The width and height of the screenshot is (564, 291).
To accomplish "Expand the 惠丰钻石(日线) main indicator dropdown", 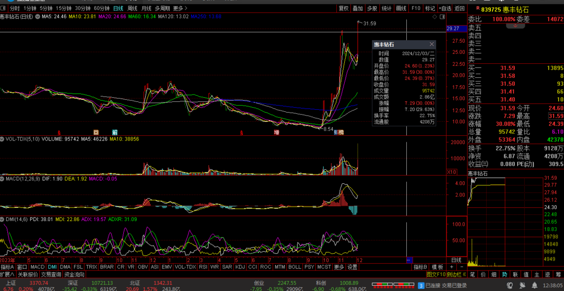I will tap(37, 17).
